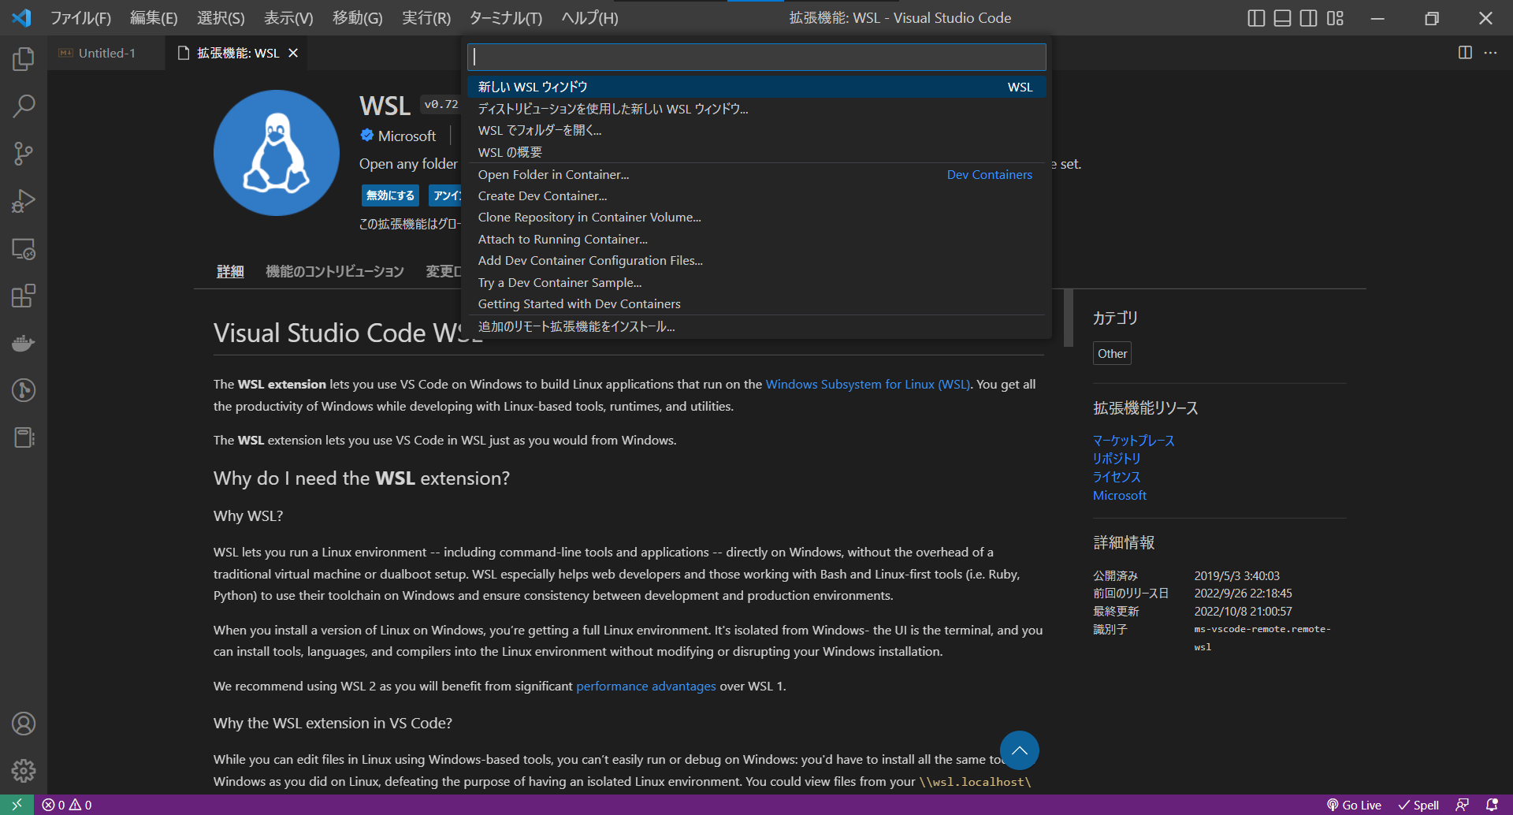Open notifications bell in status bar

pyautogui.click(x=1492, y=805)
